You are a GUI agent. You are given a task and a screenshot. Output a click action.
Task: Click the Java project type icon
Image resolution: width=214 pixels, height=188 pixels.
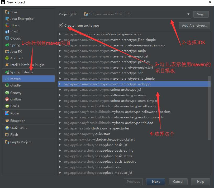pyautogui.click(x=7, y=12)
